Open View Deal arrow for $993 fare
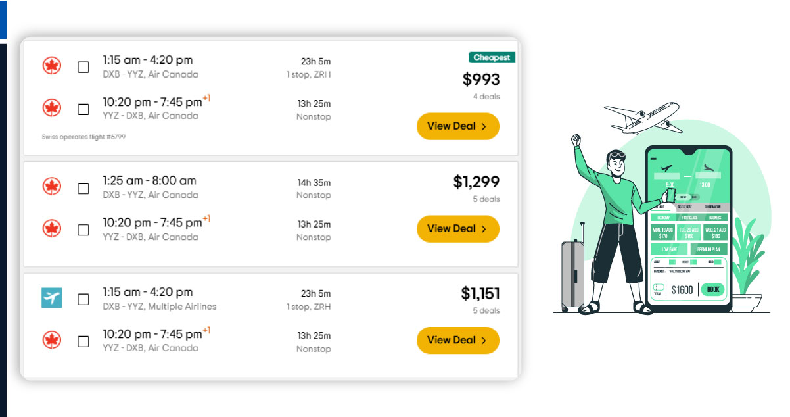790x417 pixels. point(484,126)
